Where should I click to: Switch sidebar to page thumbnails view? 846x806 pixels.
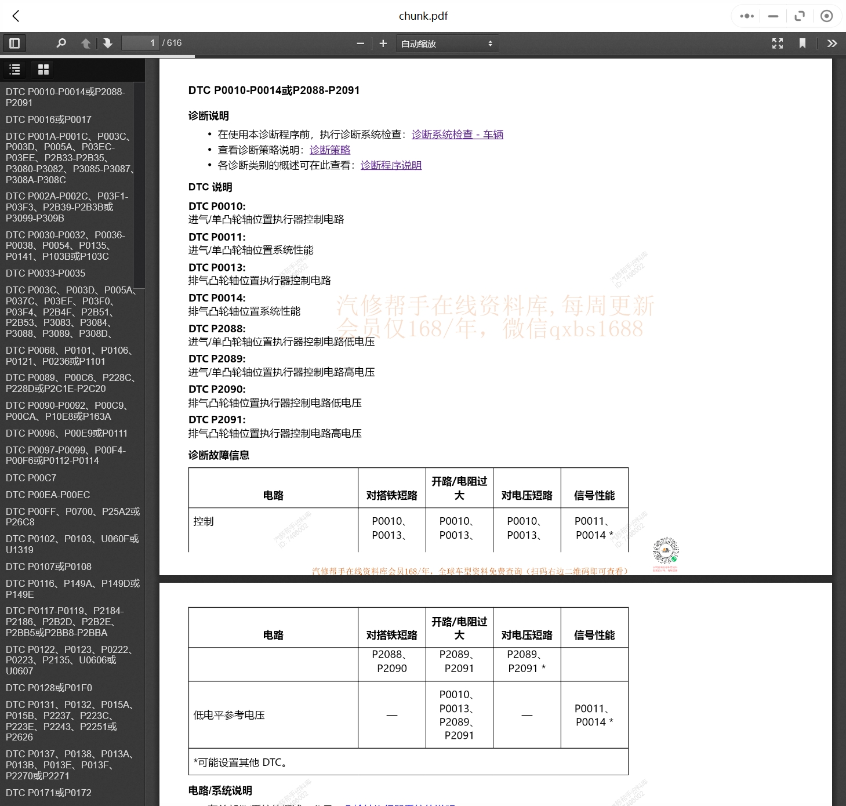pyautogui.click(x=43, y=69)
